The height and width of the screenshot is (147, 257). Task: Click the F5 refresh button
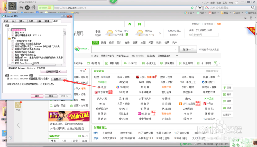(27, 7)
